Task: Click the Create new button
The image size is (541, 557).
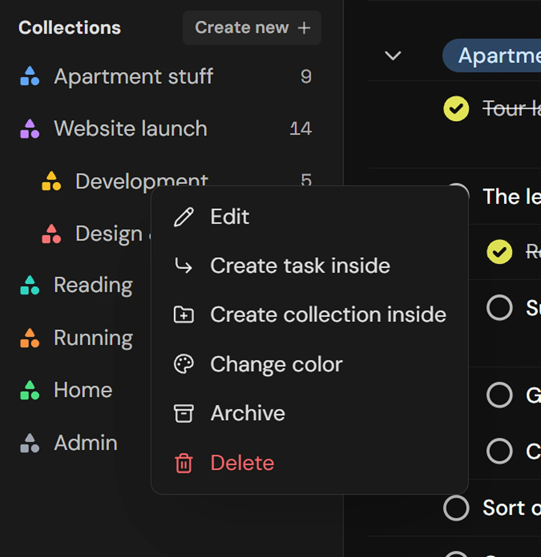Action: pos(252,28)
